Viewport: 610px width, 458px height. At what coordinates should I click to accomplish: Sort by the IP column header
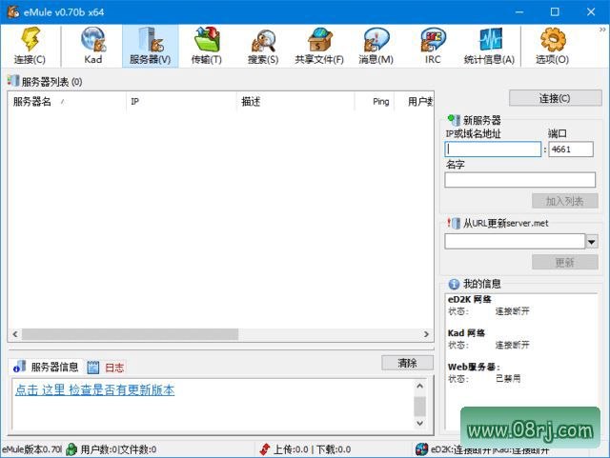(x=181, y=102)
